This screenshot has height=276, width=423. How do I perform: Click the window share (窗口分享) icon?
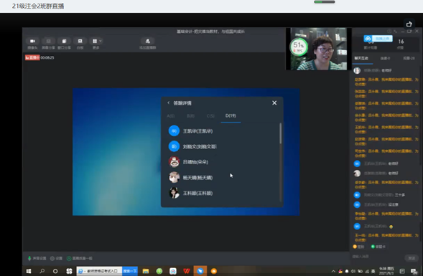pos(64,41)
